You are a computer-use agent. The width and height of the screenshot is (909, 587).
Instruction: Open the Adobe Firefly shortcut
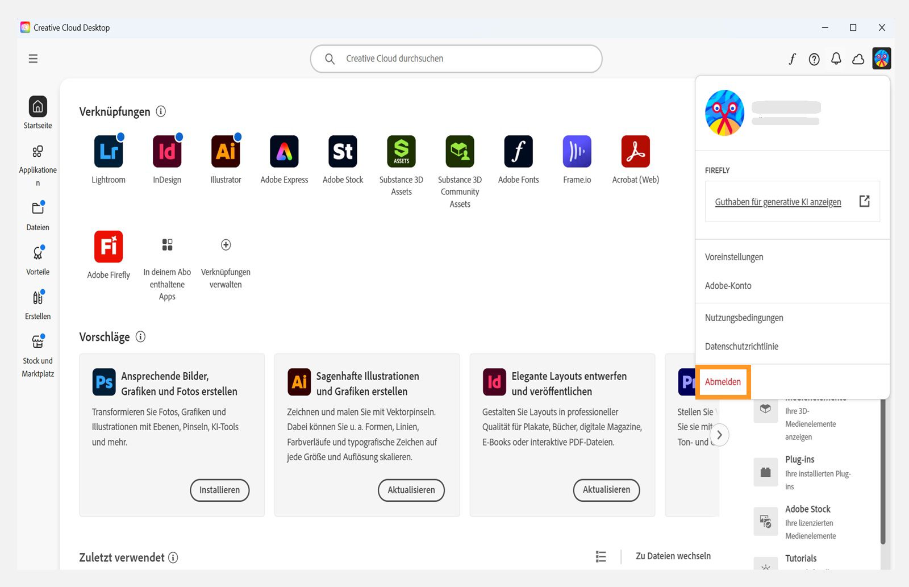pos(109,255)
